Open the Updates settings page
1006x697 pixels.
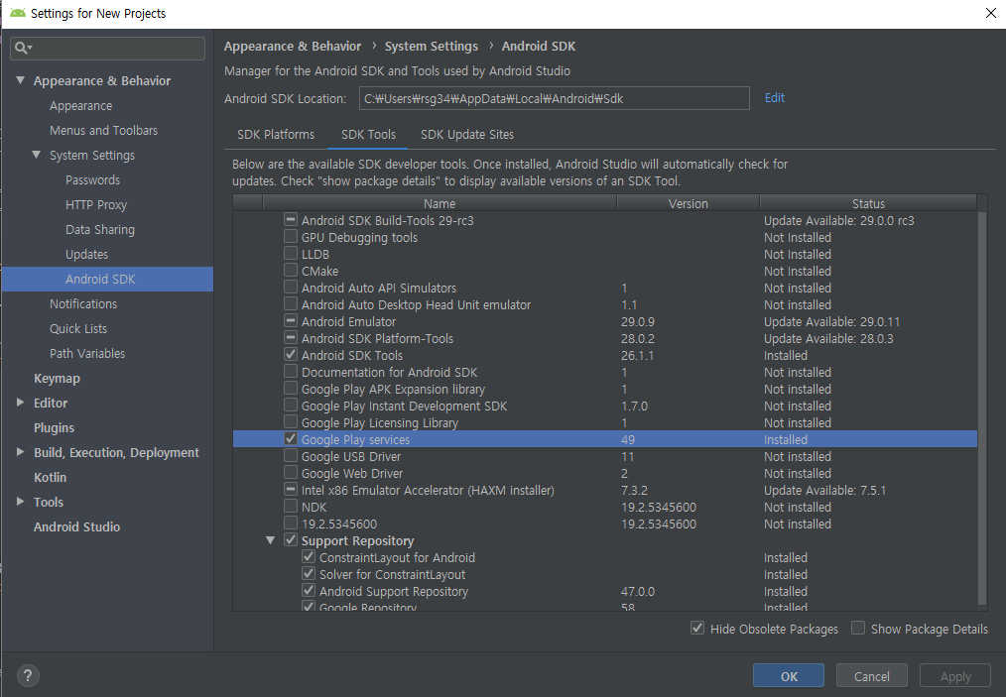[x=86, y=255]
